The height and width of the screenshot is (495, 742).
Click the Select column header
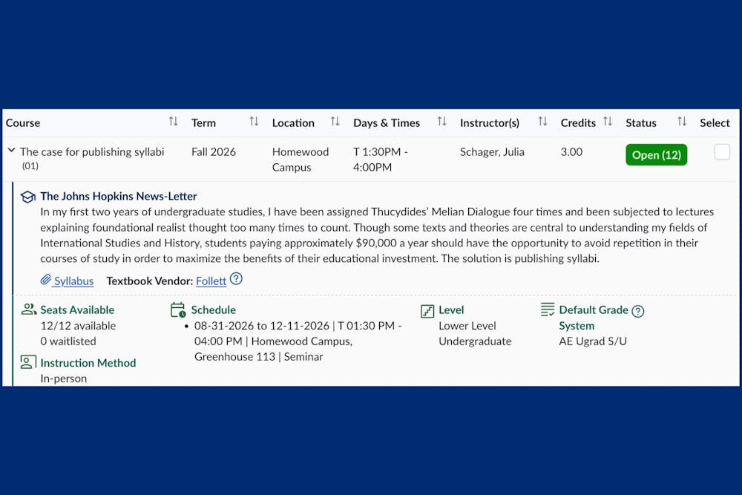(x=715, y=122)
